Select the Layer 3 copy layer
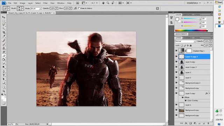224x126 pixels. (x=192, y=93)
